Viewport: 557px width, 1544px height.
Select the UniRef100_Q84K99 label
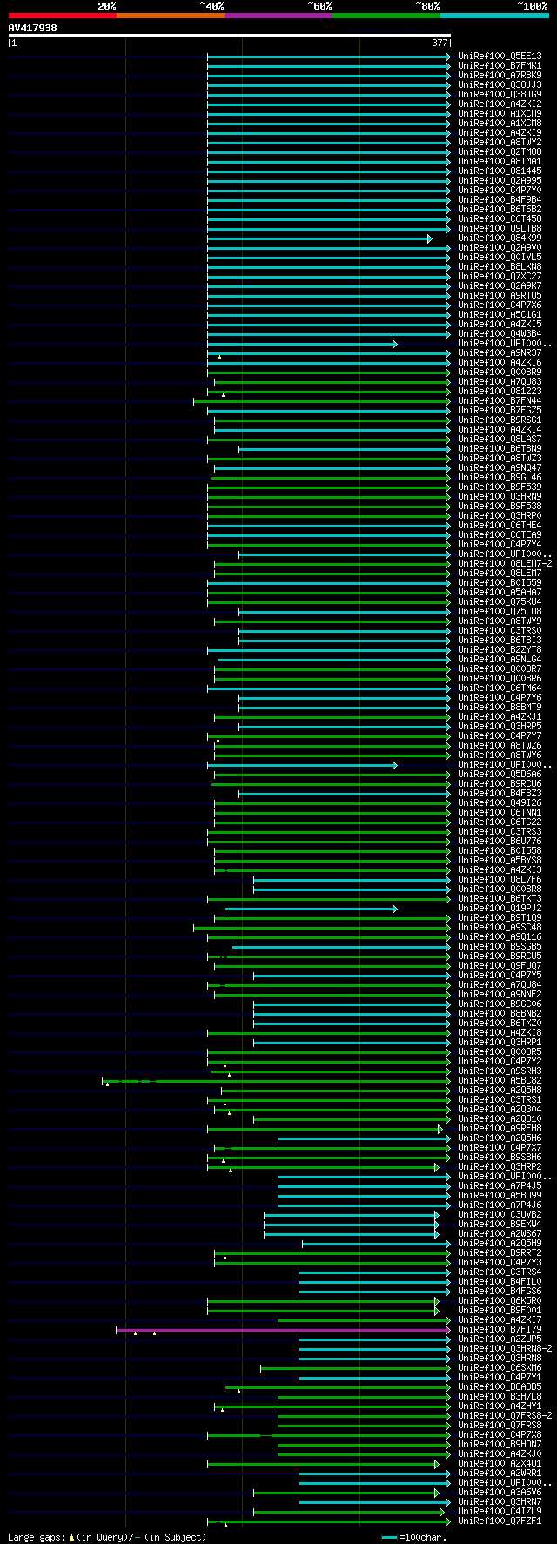coord(500,238)
